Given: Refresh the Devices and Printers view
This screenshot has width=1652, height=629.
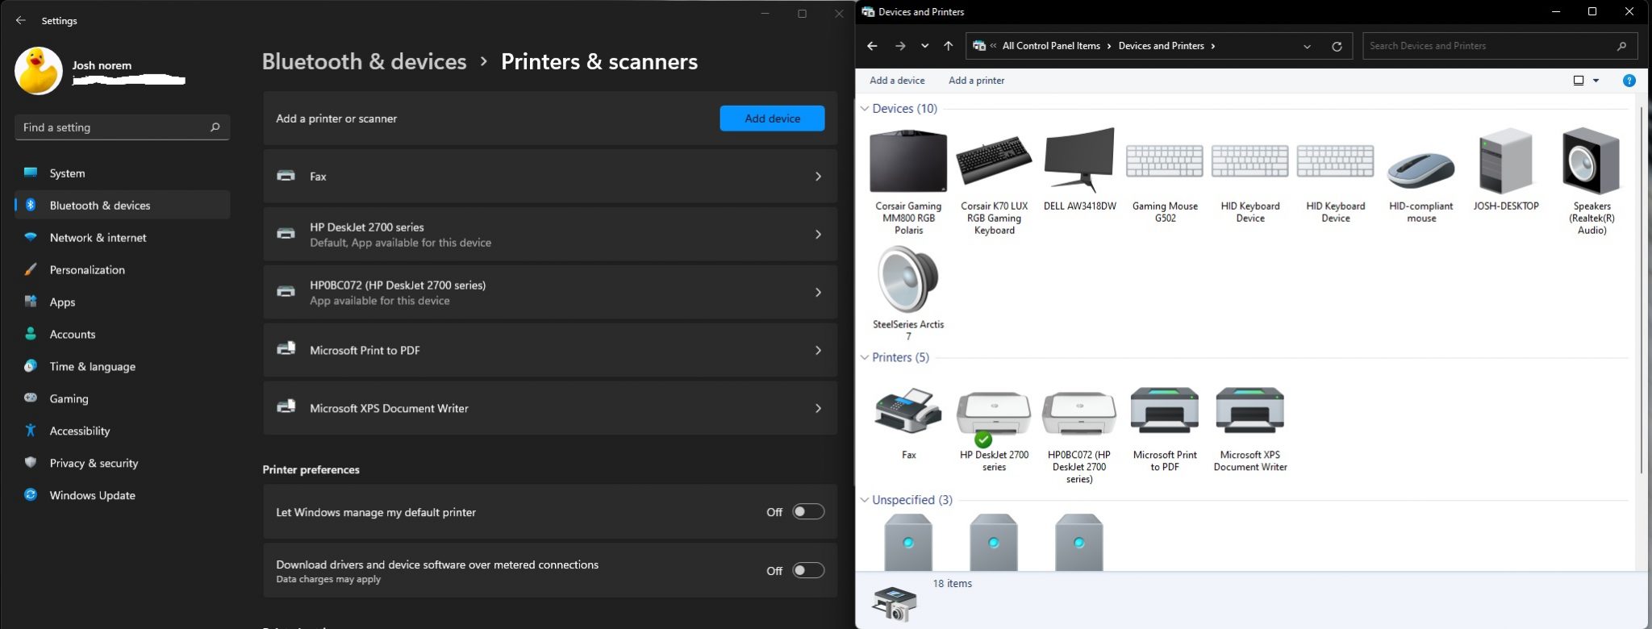Looking at the screenshot, I should pyautogui.click(x=1337, y=46).
